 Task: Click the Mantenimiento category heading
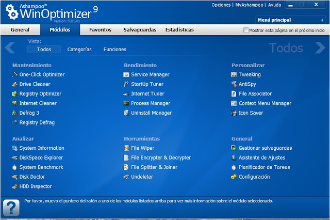32,65
